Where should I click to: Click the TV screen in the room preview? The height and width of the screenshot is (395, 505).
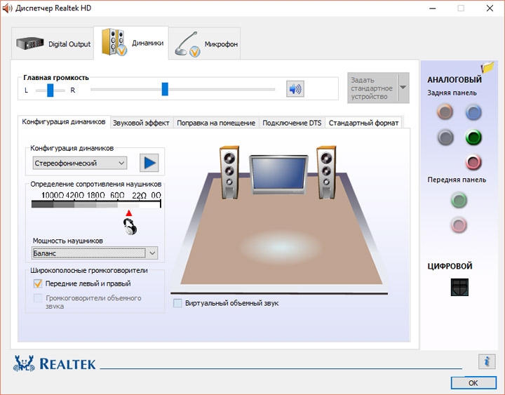pyautogui.click(x=278, y=174)
